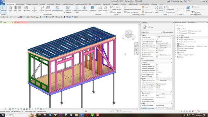Open Справка по свойствам link
This screenshot has height=117, width=208.
tap(147, 108)
